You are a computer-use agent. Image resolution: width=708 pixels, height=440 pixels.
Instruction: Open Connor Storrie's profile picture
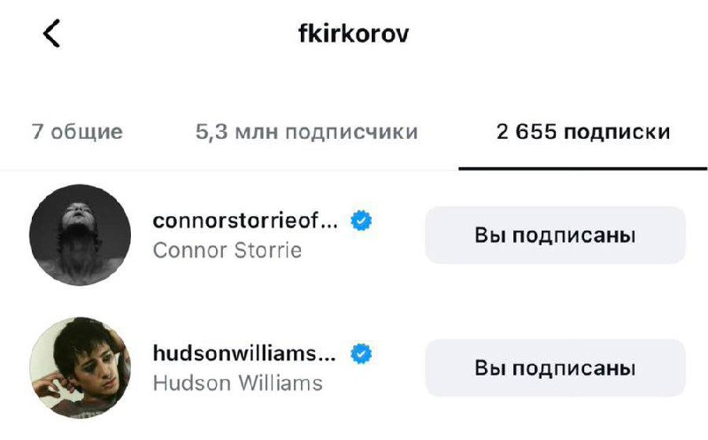81,235
